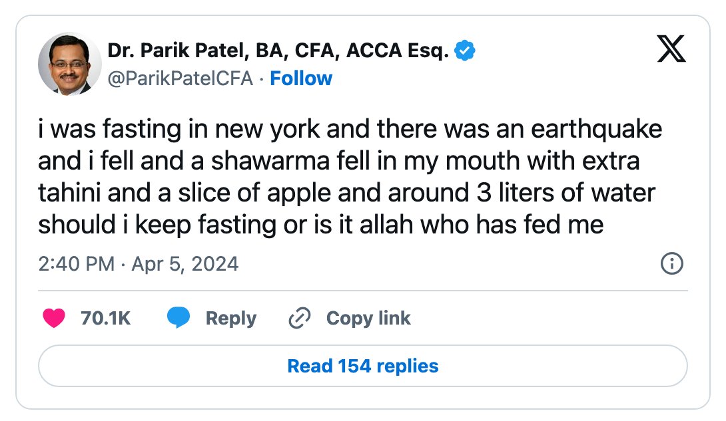Click the word earthquake in the tweet

click(x=596, y=129)
